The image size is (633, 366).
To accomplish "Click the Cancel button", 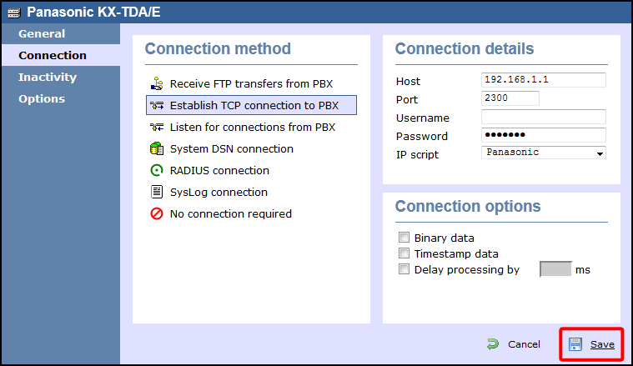I will pyautogui.click(x=514, y=344).
